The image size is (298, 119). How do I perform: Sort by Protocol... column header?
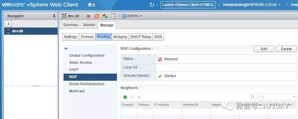(x=145, y=105)
